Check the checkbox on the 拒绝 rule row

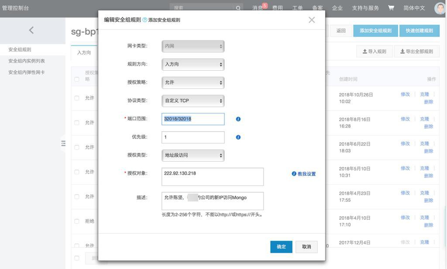(77, 221)
